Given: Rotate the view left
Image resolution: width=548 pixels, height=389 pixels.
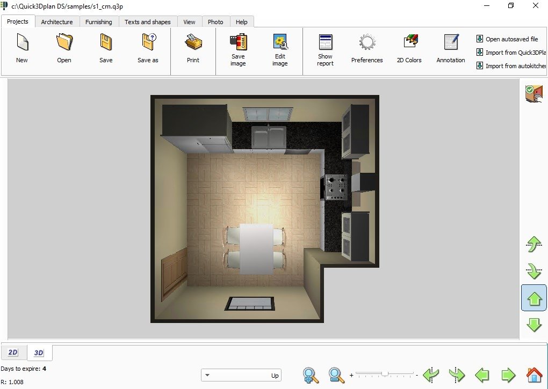Looking at the screenshot, I should click(431, 375).
